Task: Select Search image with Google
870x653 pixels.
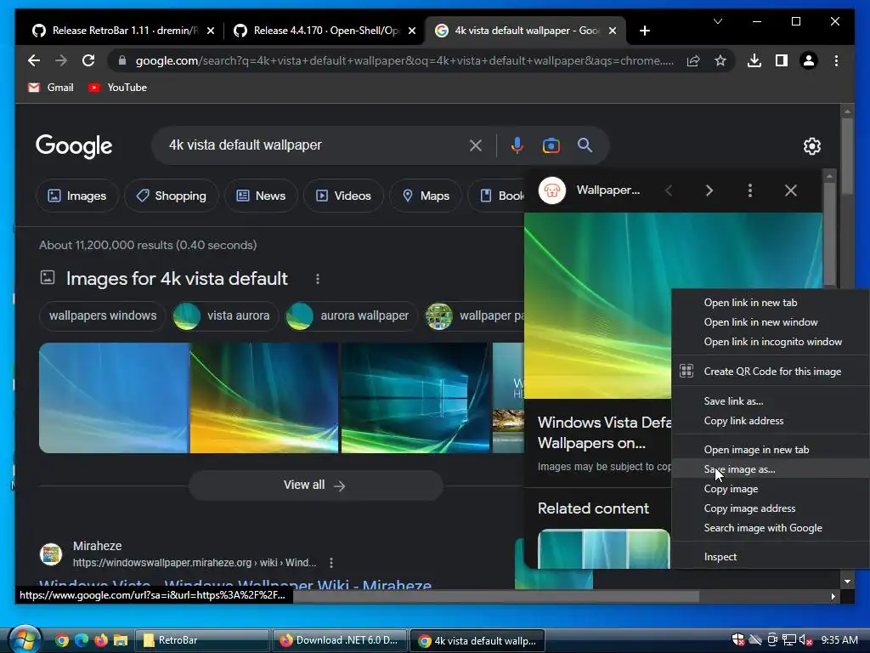Action: [x=771, y=527]
